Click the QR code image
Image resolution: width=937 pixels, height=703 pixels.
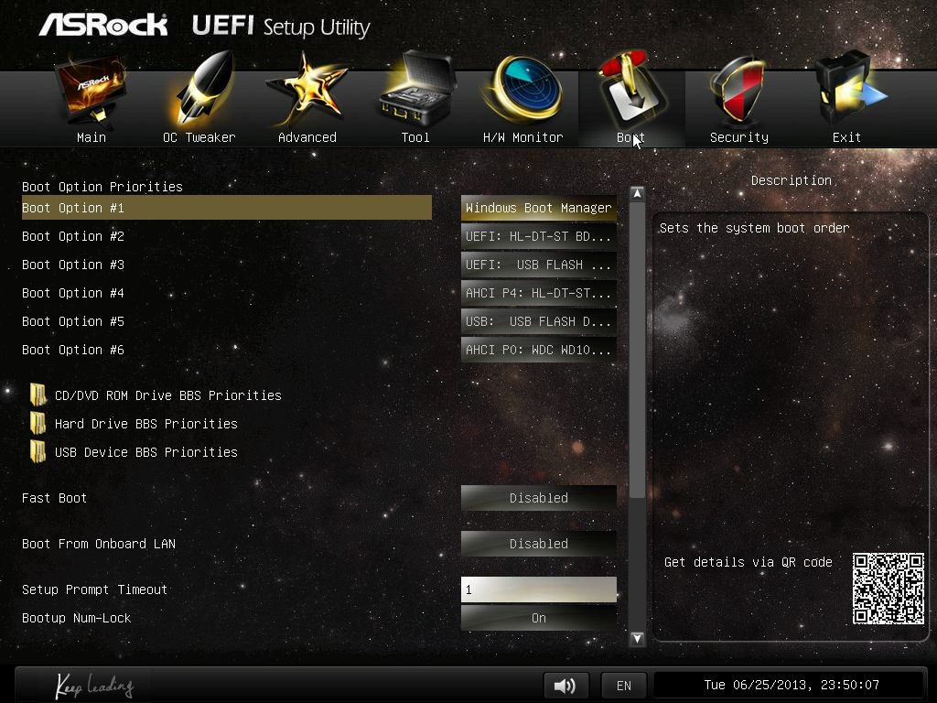tap(888, 589)
